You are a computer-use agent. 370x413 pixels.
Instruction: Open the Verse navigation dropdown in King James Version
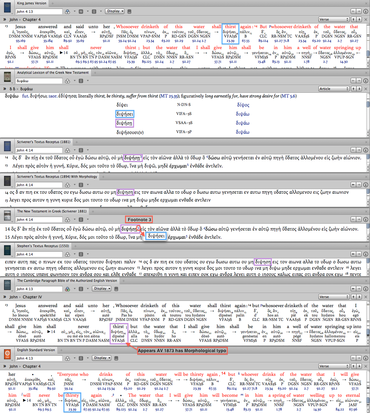pos(334,19)
